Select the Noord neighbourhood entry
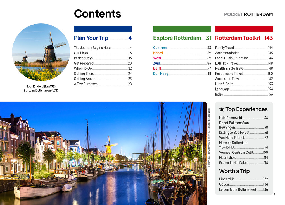 pyautogui.click(x=158, y=53)
